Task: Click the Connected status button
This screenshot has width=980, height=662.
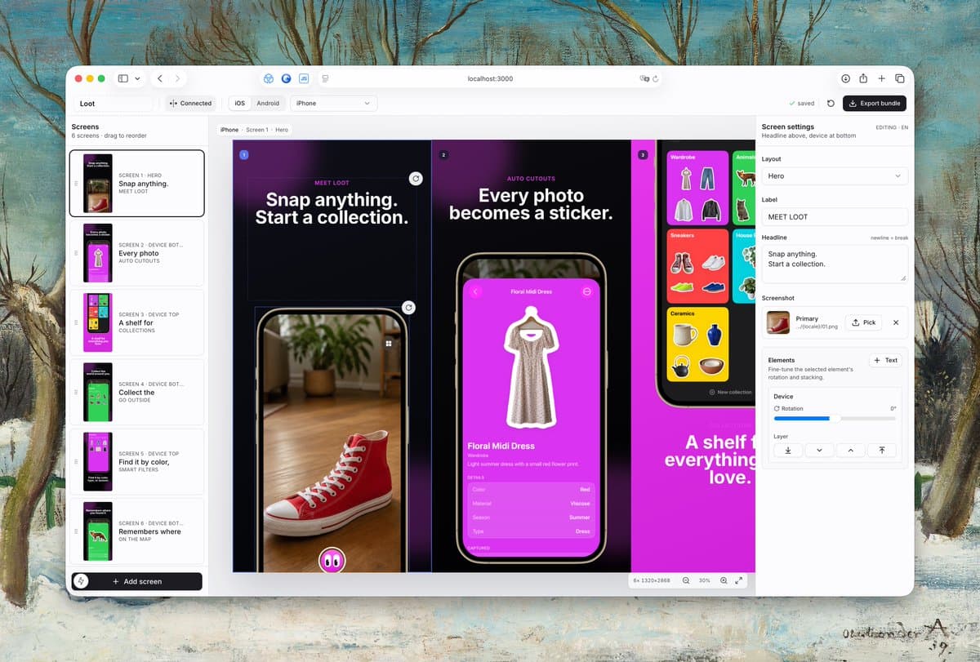Action: [190, 104]
